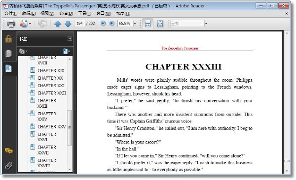This screenshot has height=180, width=296.
Task: Click the find search text box
Action: (x=187, y=24)
